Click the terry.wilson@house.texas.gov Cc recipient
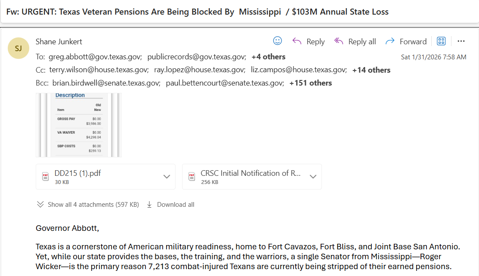 [99, 70]
